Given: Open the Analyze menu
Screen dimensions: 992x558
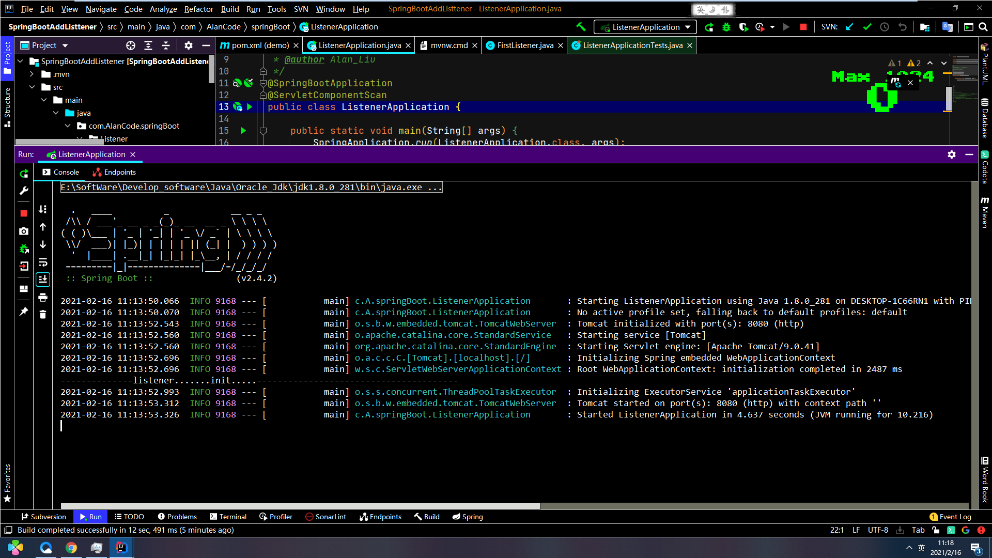Looking at the screenshot, I should [x=163, y=9].
